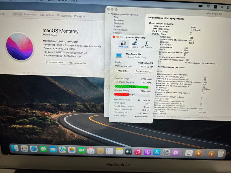Collapse the Аппаратное обеспечение section
This screenshot has width=231, height=173.
[x=109, y=14]
